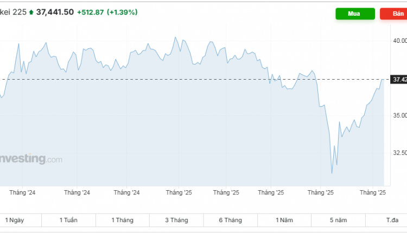Click the (+1.39%) percentage change text

pyautogui.click(x=122, y=12)
